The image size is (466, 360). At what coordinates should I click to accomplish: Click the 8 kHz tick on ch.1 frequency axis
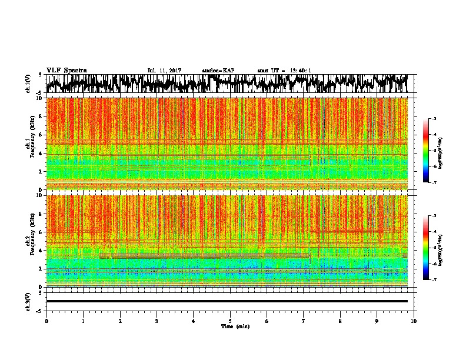41,116
